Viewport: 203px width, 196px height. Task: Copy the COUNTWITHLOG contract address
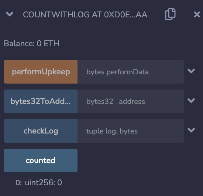pos(170,14)
